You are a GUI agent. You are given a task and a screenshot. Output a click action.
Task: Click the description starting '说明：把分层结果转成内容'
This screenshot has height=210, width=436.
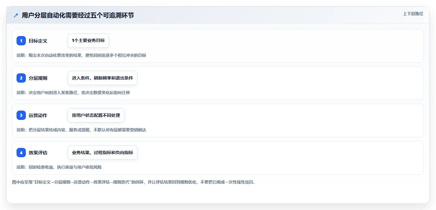(x=81, y=130)
